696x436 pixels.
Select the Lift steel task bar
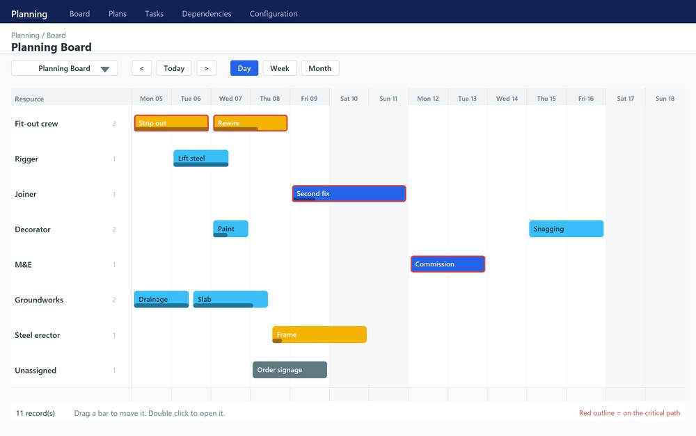point(201,159)
